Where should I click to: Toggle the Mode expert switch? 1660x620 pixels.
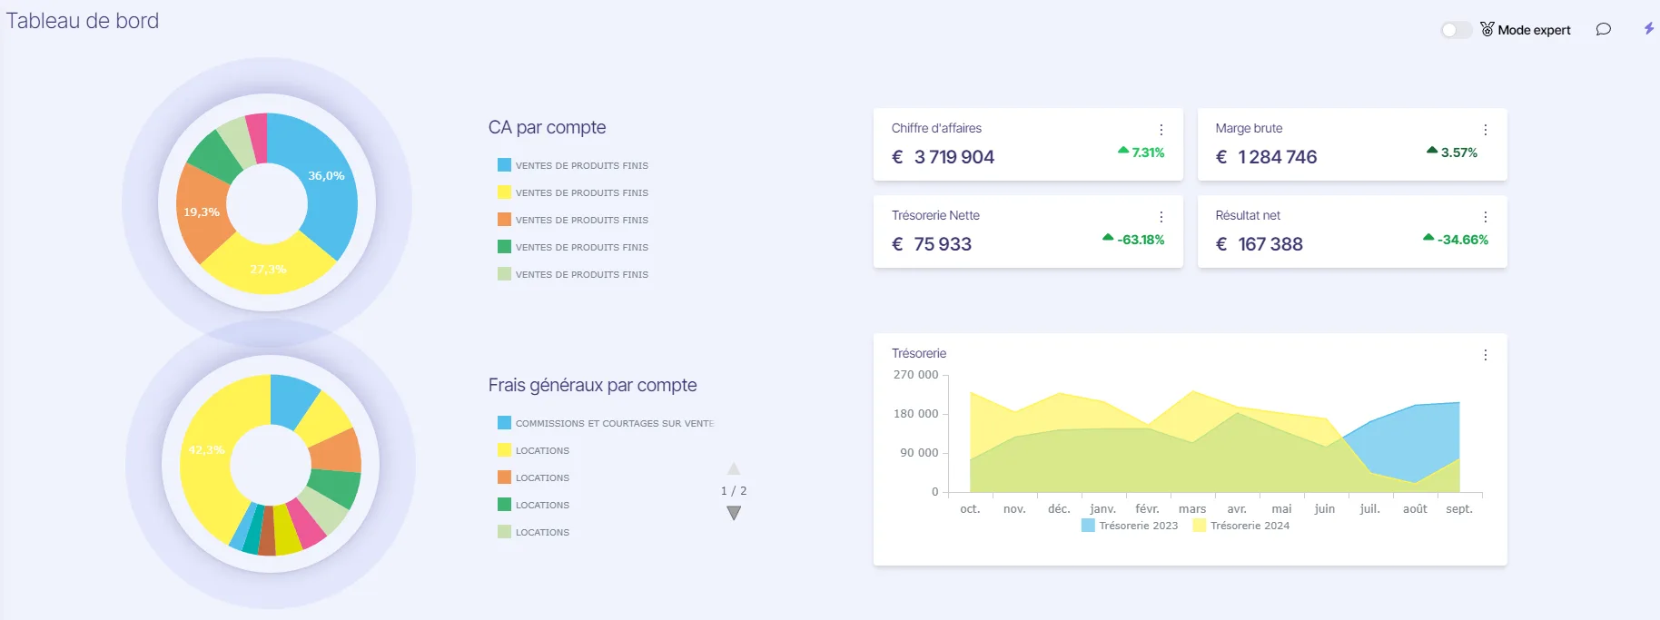point(1456,30)
